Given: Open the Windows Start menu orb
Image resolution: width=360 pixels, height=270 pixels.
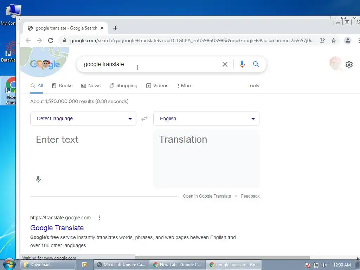Looking at the screenshot, I should click(x=9, y=264).
